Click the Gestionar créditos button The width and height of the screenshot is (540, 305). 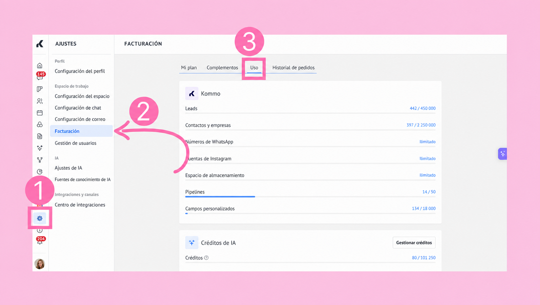pos(414,243)
